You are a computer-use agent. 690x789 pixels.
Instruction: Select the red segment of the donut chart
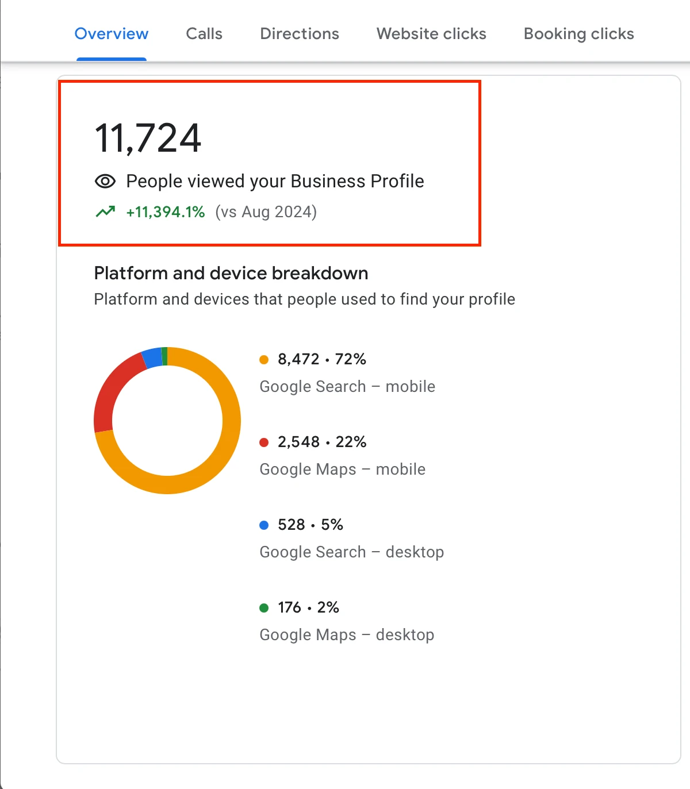pyautogui.click(x=110, y=391)
